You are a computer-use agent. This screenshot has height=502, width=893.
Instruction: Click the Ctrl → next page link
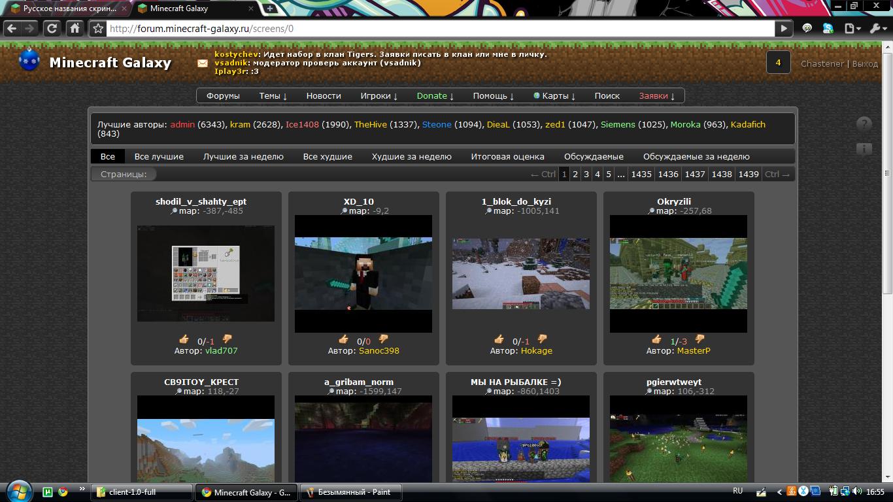point(777,175)
